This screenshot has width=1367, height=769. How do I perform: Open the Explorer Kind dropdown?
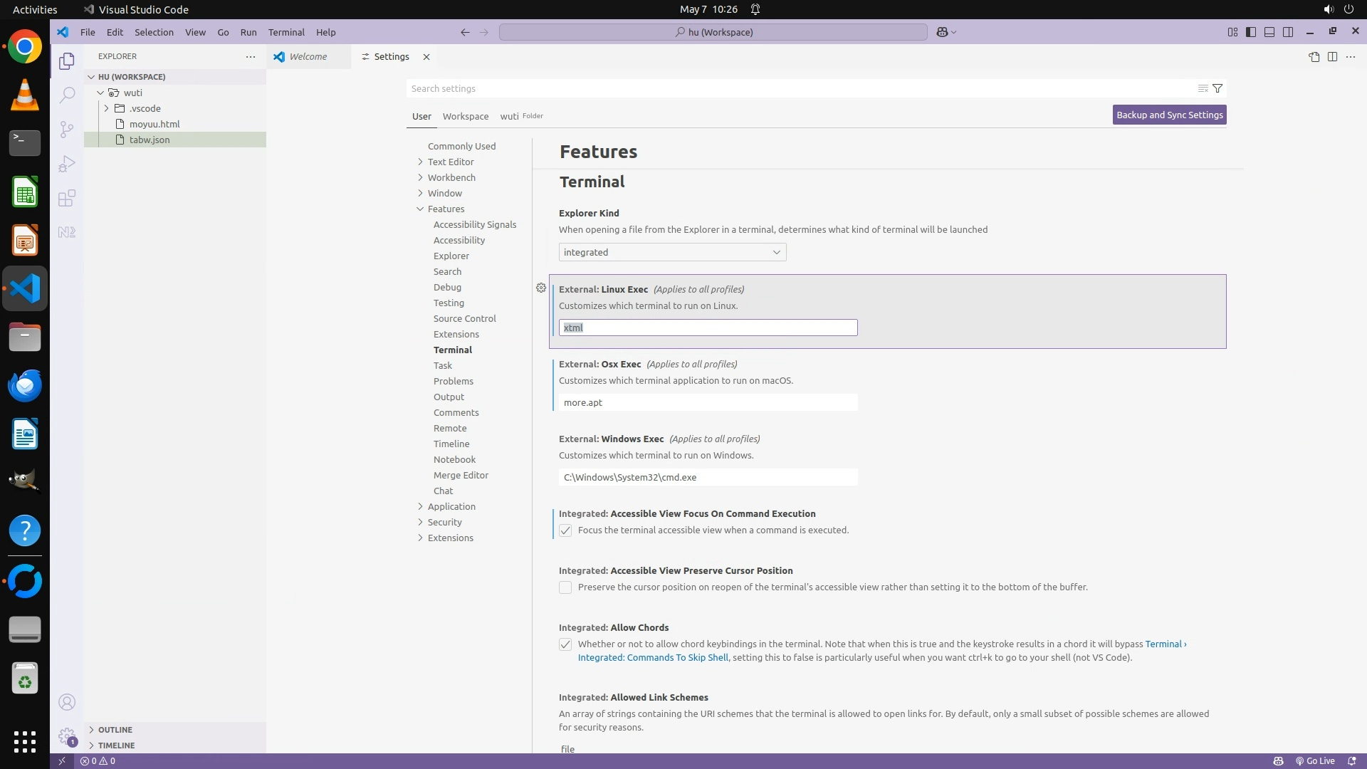coord(672,252)
